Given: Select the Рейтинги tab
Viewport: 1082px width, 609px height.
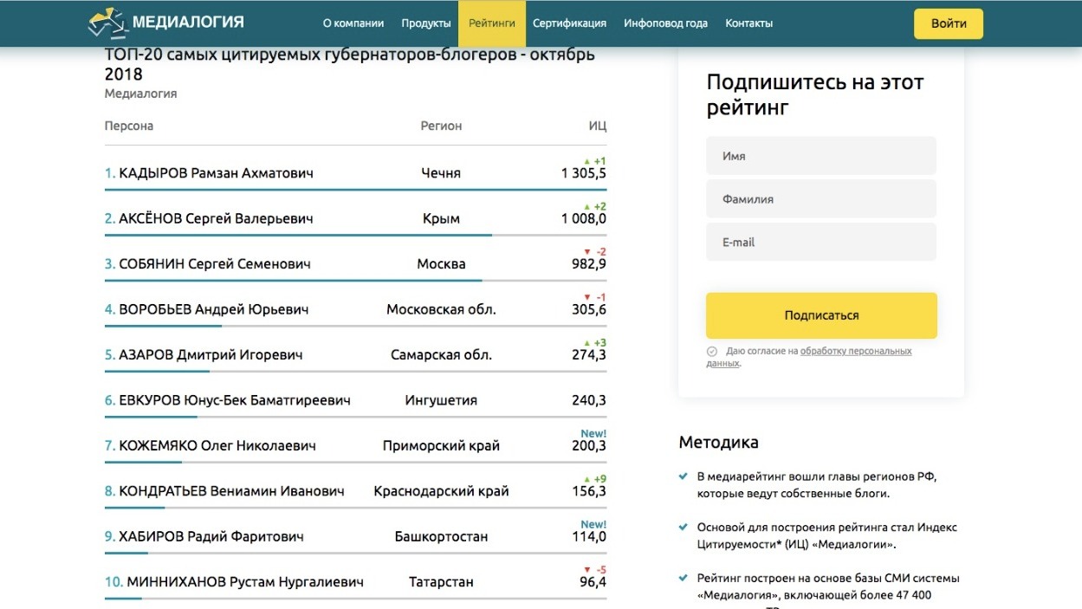Looking at the screenshot, I should coord(492,23).
